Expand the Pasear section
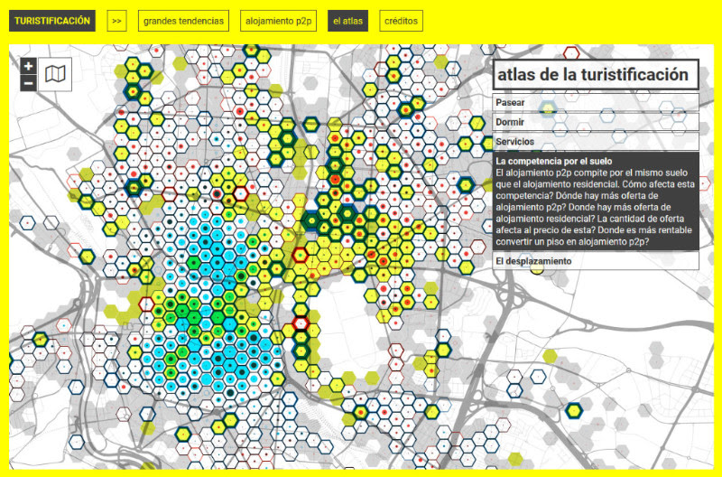The height and width of the screenshot is (477, 722). (x=596, y=102)
